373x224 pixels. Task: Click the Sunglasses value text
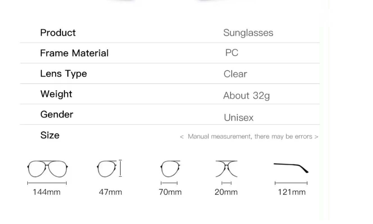248,33
